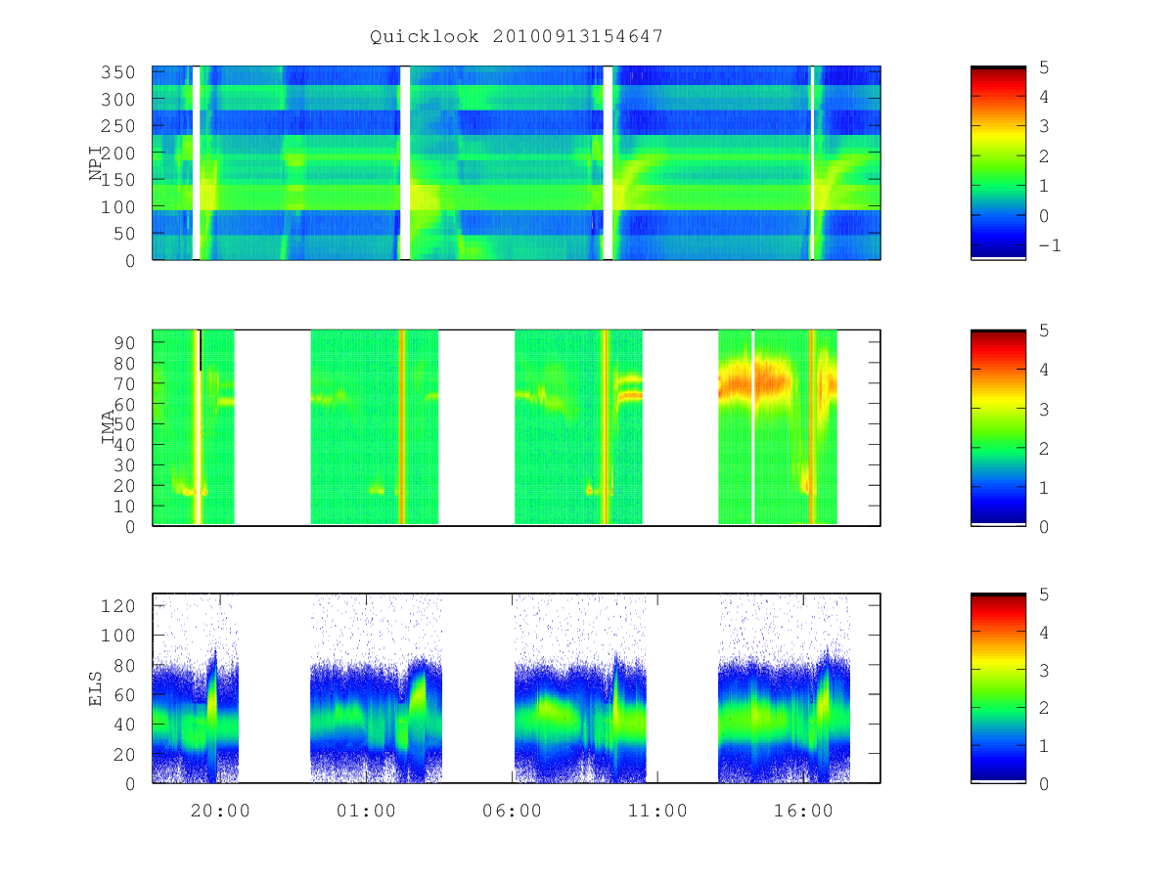Click the NPI y-axis label
The height and width of the screenshot is (880, 1174).
96,162
